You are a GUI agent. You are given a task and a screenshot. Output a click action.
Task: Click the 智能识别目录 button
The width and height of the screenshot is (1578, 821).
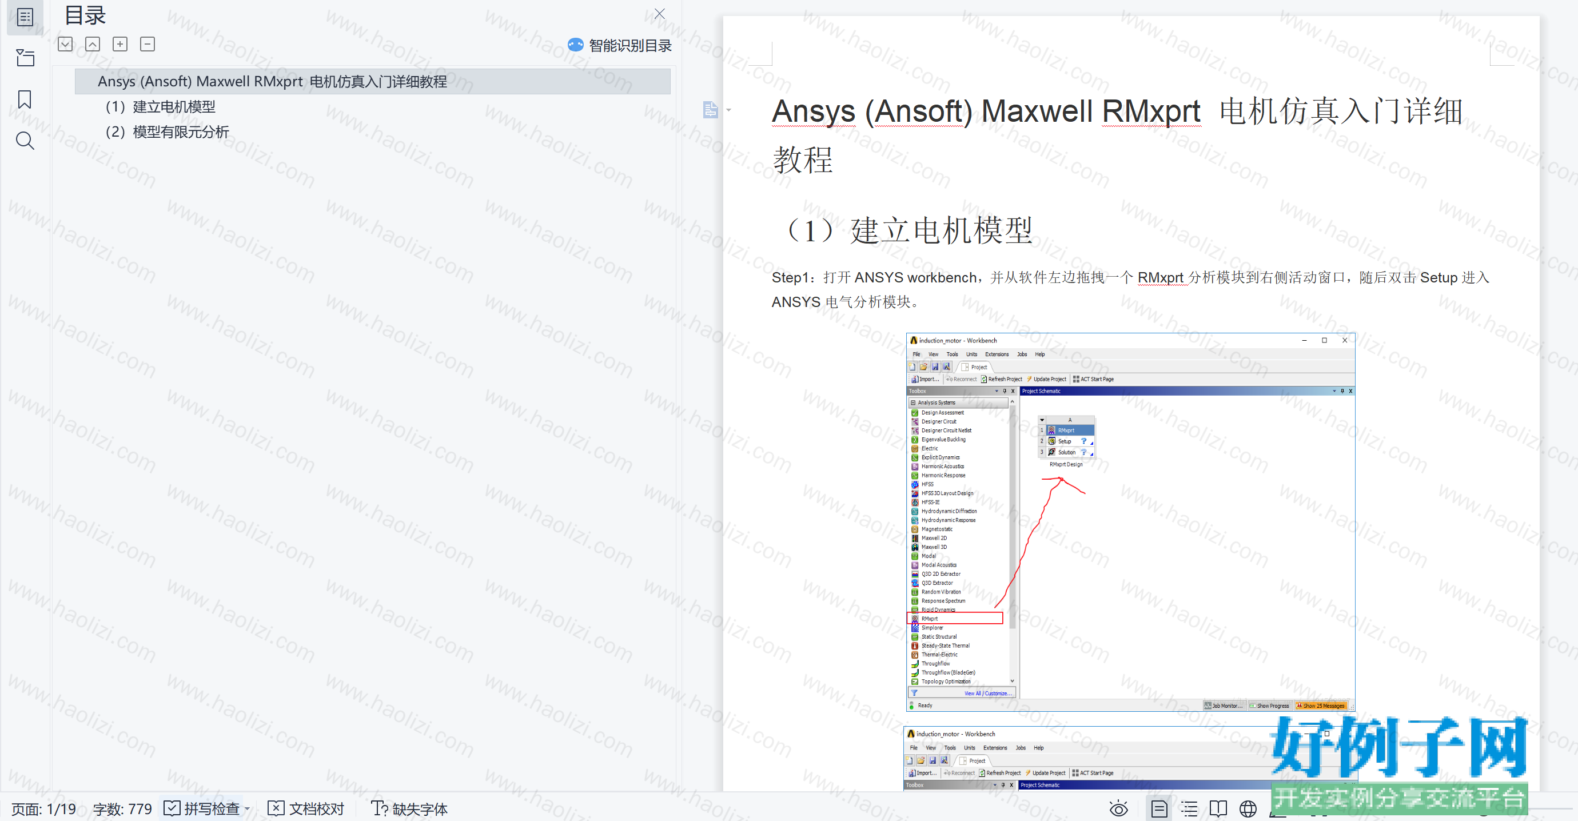pos(619,45)
